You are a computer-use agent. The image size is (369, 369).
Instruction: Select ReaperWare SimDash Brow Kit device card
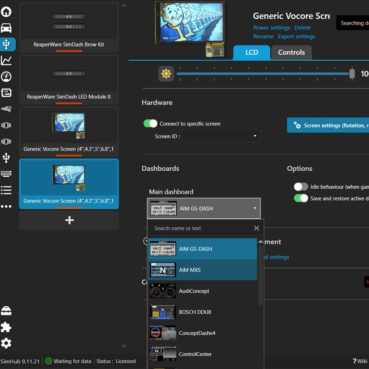tap(69, 28)
